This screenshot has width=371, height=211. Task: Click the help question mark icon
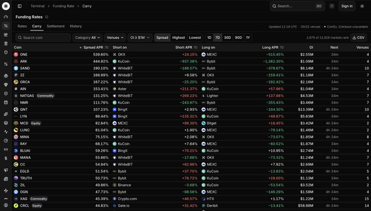[x=332, y=6]
